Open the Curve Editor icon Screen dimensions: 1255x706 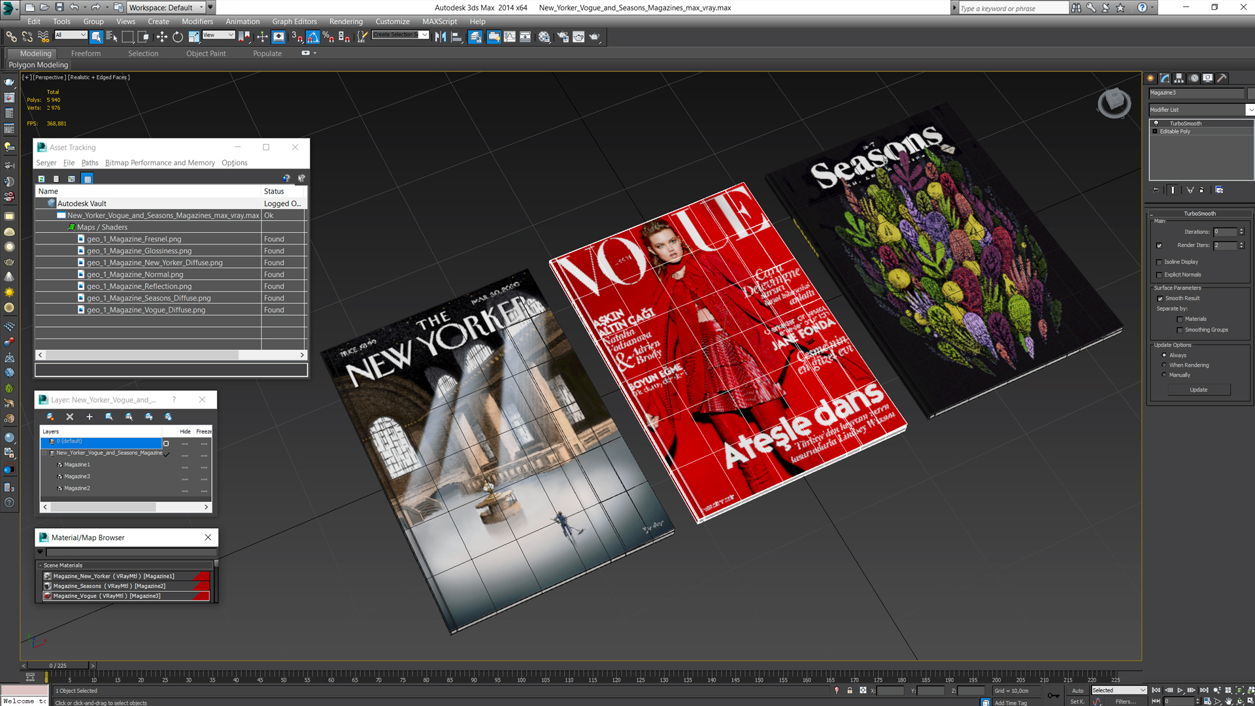[509, 37]
